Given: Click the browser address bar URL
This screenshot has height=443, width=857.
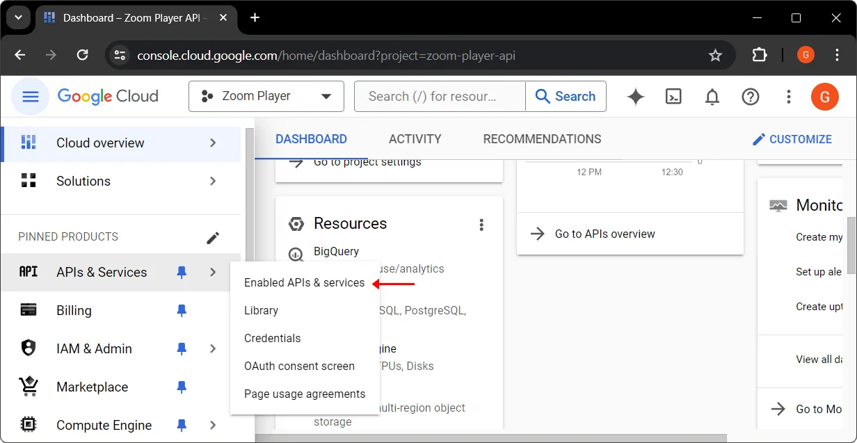Looking at the screenshot, I should coord(326,56).
